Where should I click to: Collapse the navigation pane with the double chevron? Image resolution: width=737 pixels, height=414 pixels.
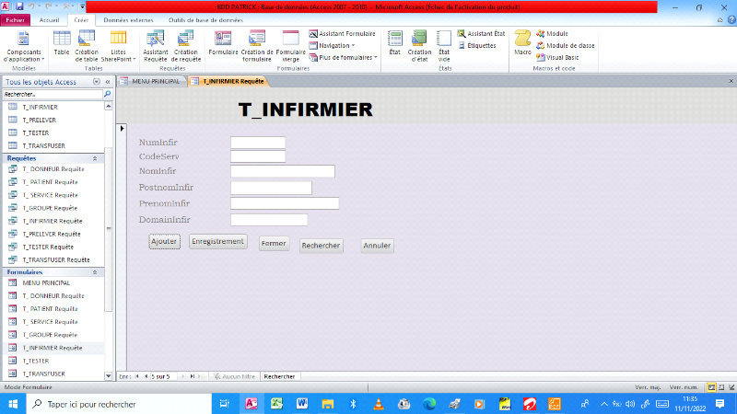pyautogui.click(x=108, y=82)
